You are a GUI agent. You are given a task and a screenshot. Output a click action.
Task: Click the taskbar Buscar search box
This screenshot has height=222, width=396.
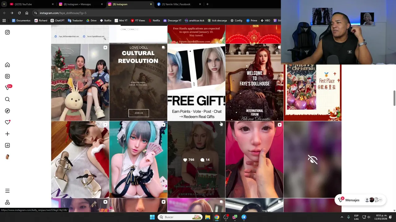pyautogui.click(x=180, y=217)
